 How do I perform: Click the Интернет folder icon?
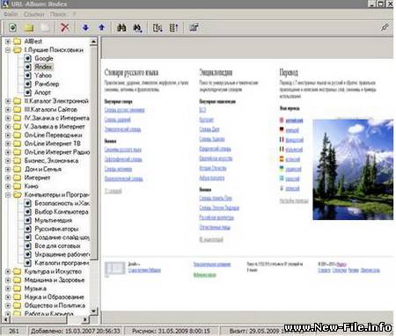tap(18, 178)
